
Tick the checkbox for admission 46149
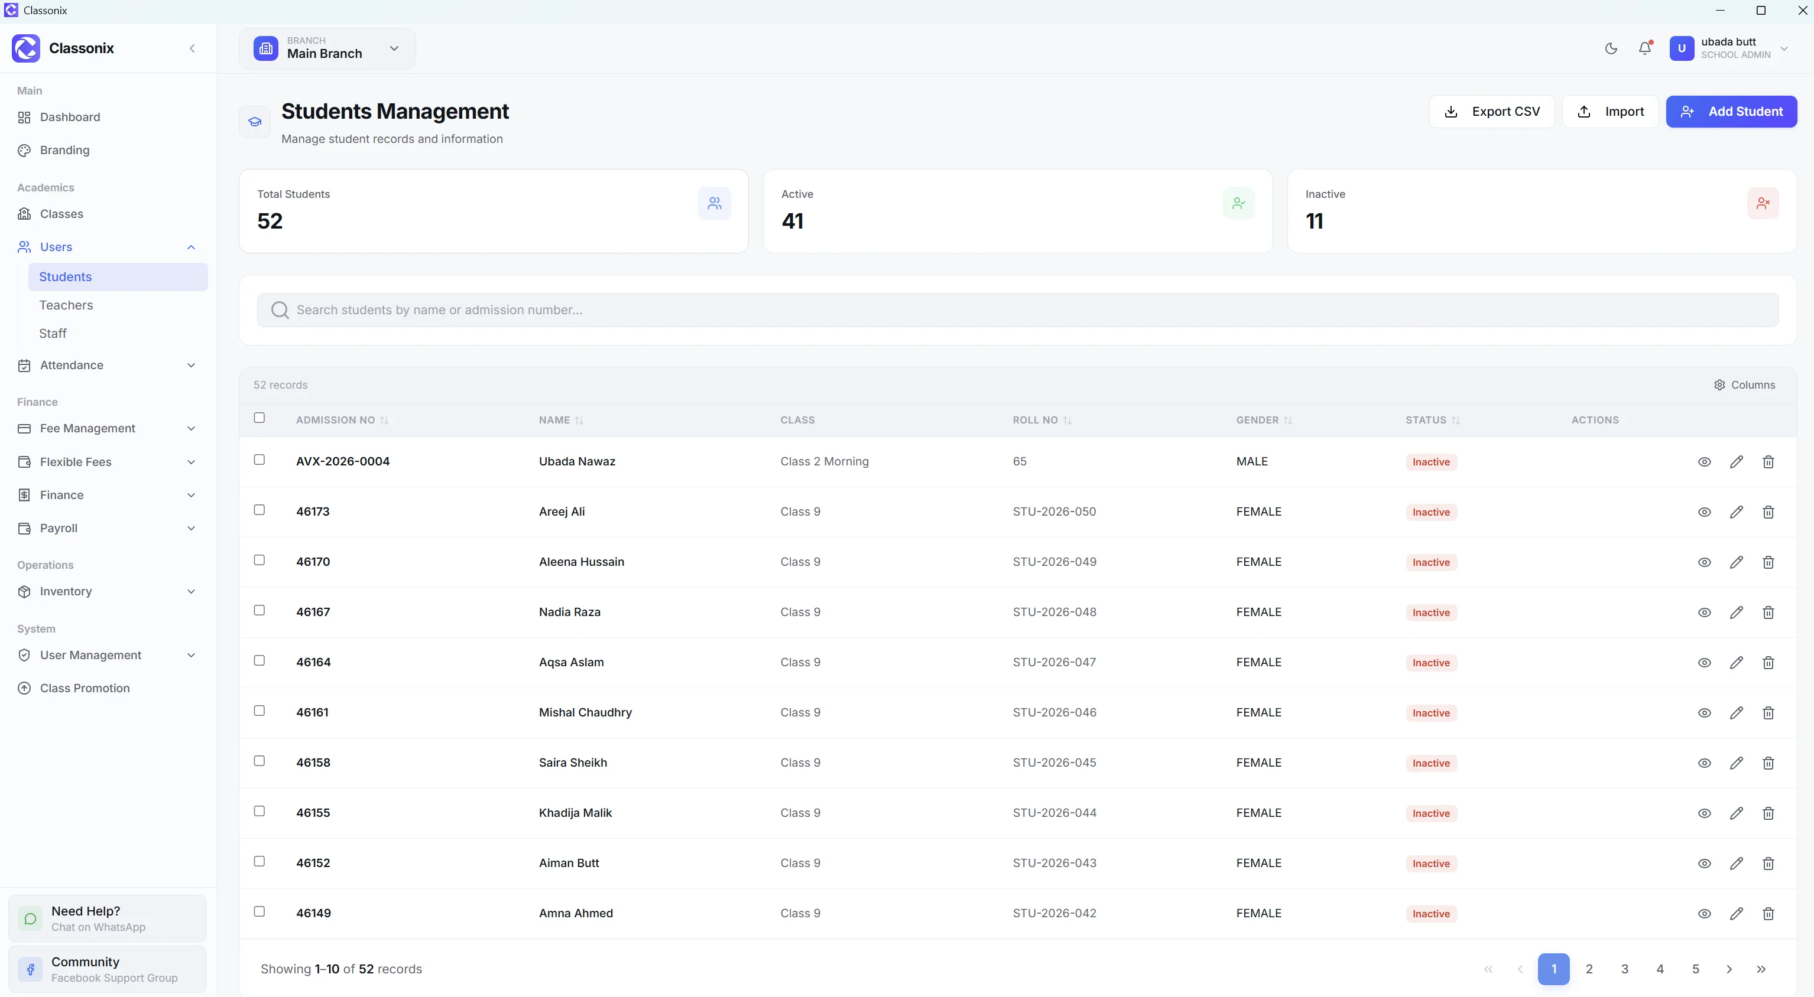tap(259, 911)
